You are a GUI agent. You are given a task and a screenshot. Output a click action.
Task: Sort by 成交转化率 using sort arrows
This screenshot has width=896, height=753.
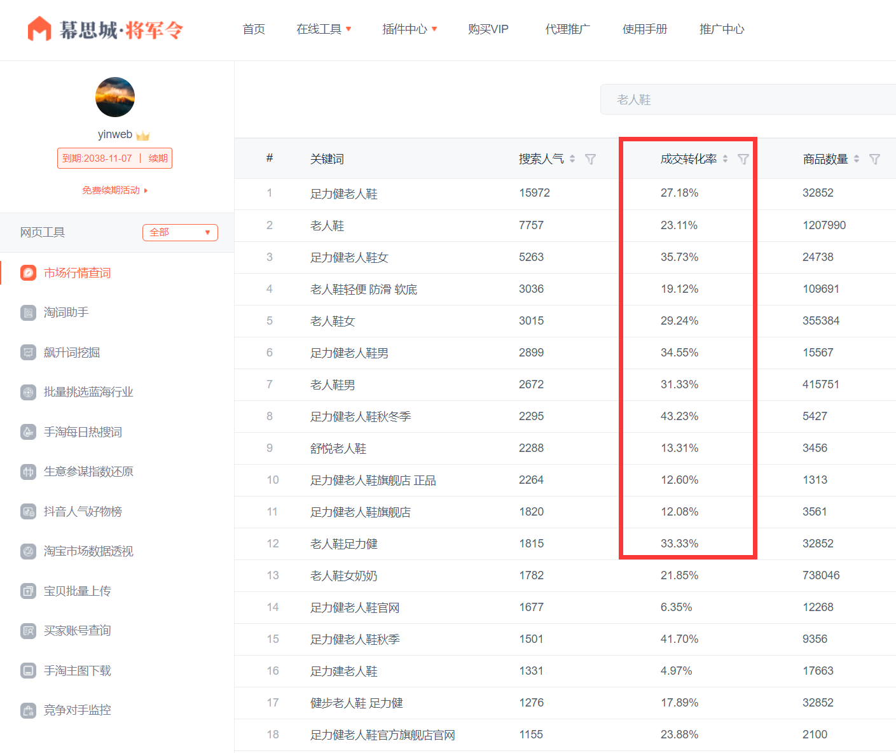pyautogui.click(x=725, y=159)
